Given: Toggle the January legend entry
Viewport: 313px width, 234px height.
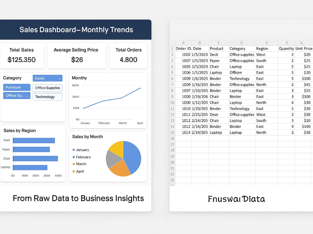Looking at the screenshot, I should (83, 150).
